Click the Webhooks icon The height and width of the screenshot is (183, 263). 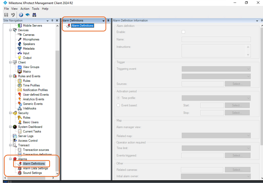(x=20, y=108)
